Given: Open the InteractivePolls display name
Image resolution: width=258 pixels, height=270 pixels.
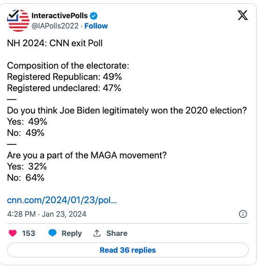Looking at the screenshot, I should (x=59, y=16).
